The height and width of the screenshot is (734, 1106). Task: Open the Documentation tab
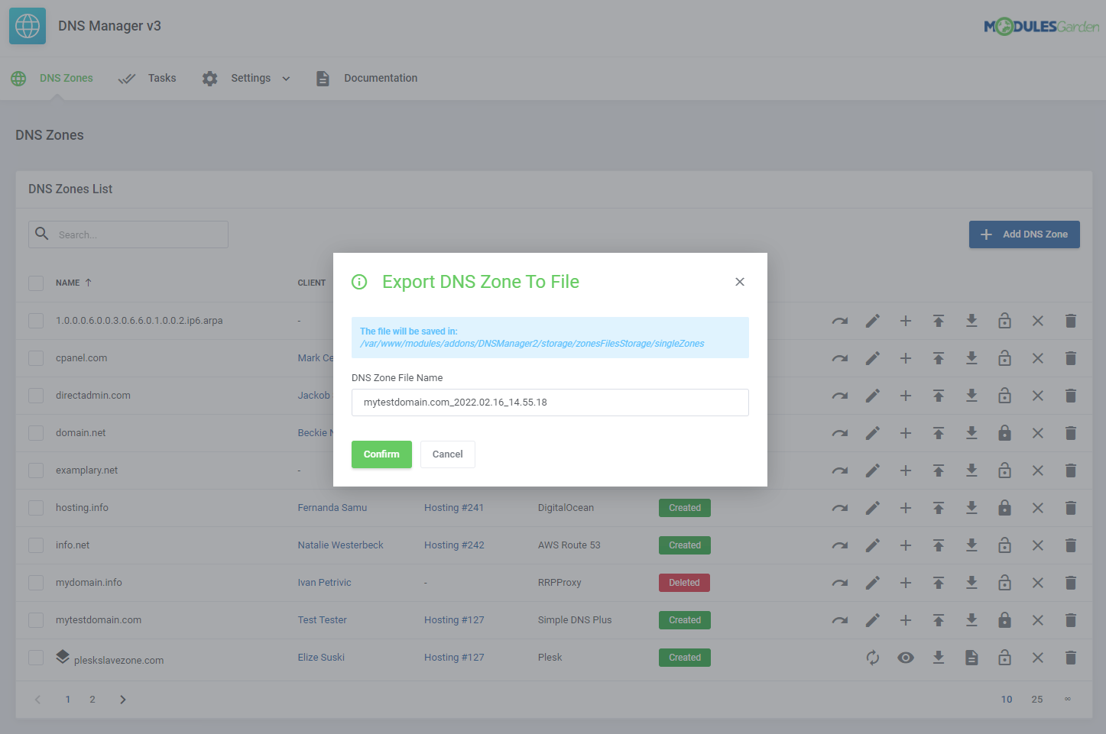367,78
